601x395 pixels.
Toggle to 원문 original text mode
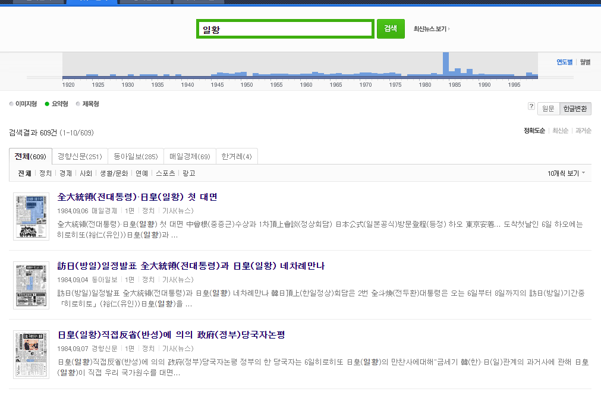(548, 109)
